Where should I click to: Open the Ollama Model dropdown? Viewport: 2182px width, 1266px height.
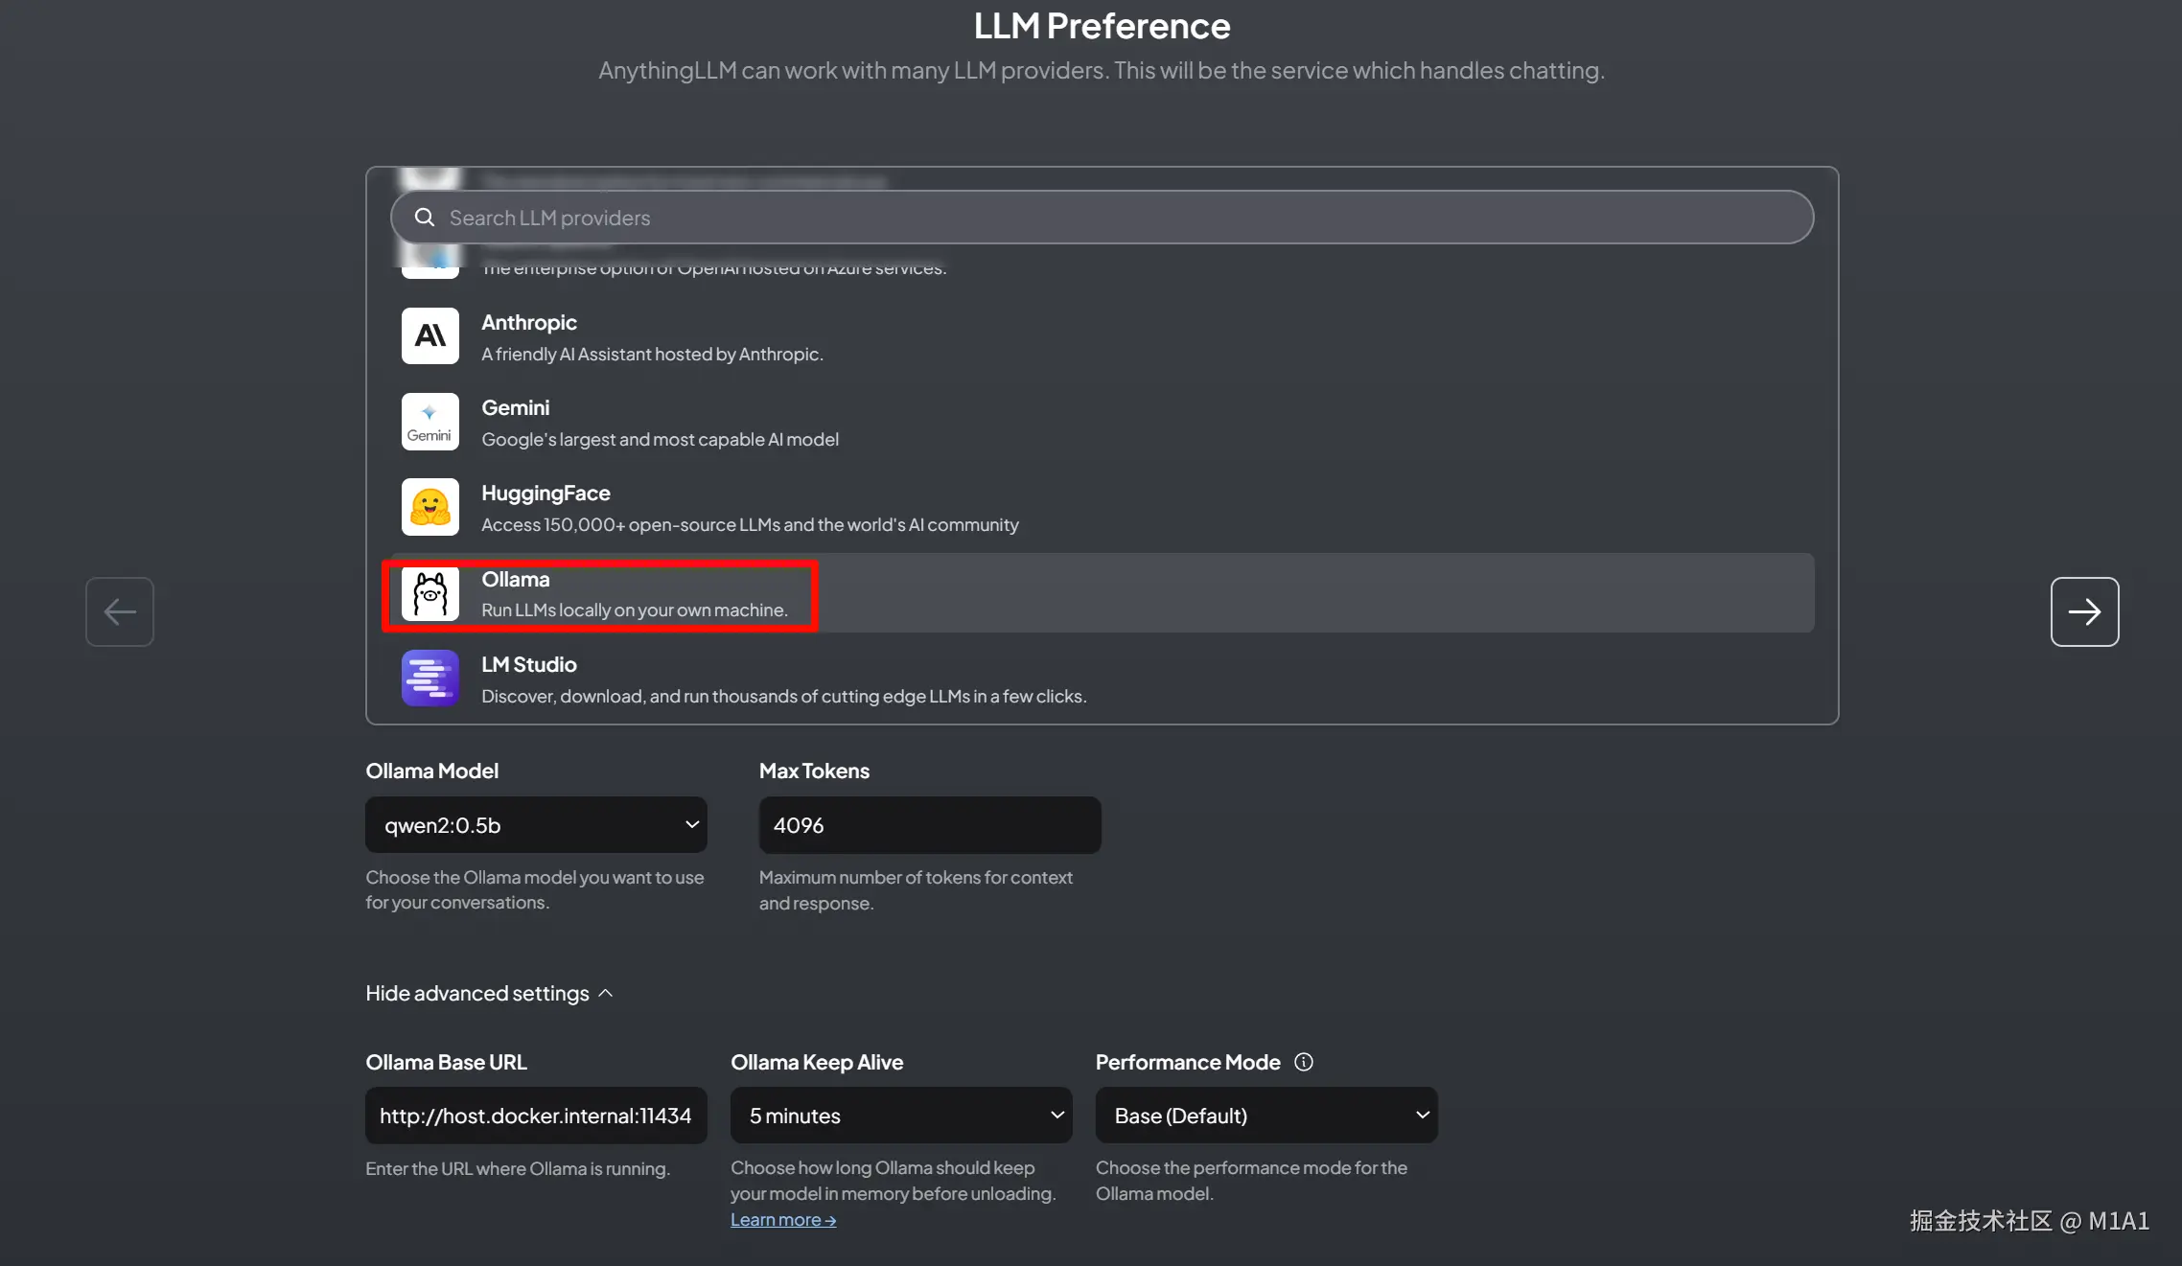(x=536, y=825)
